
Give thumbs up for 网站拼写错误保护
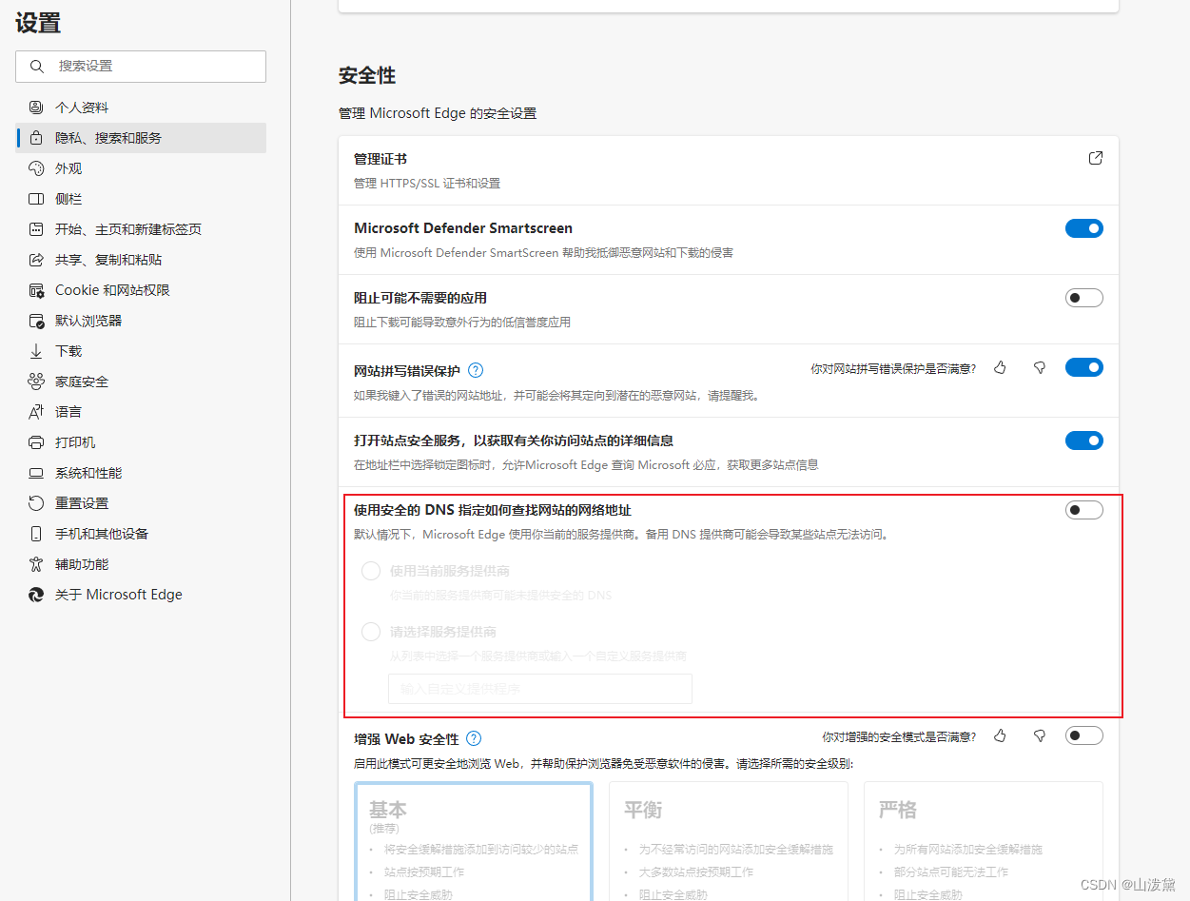pyautogui.click(x=1000, y=367)
